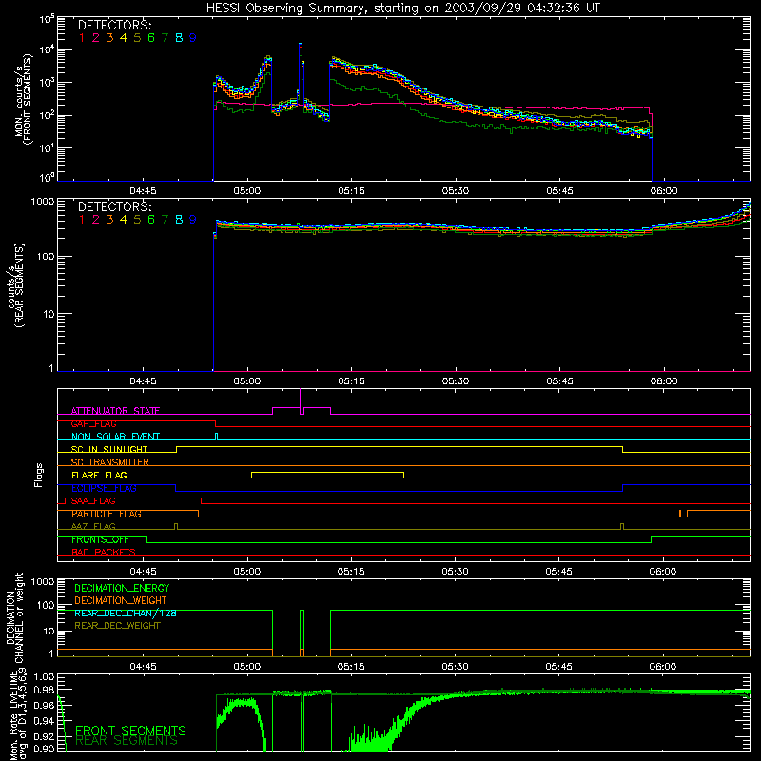The image size is (761, 761).
Task: Click the ATTENUATOR_STATE flag label
Action: pyautogui.click(x=115, y=411)
